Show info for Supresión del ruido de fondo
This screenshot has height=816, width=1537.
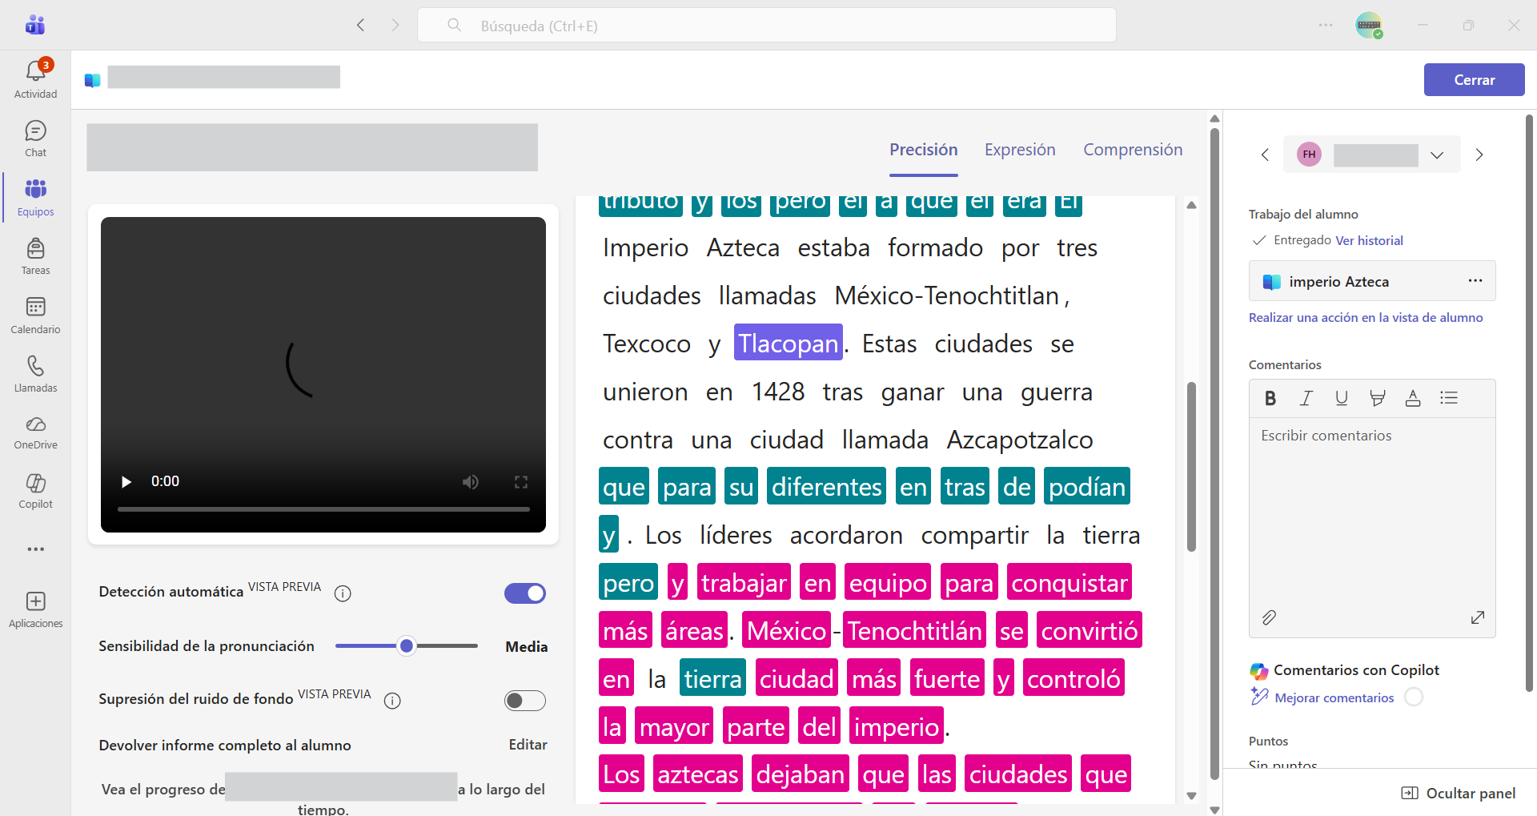pyautogui.click(x=392, y=701)
